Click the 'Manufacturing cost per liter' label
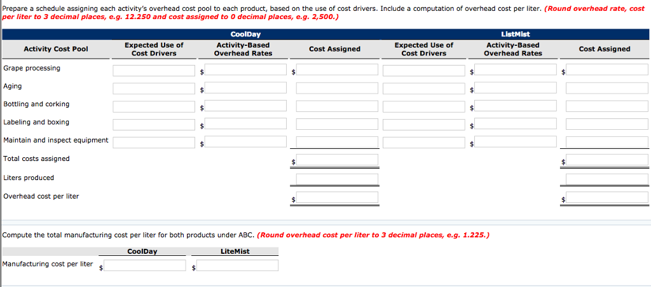The image size is (651, 287). point(48,264)
